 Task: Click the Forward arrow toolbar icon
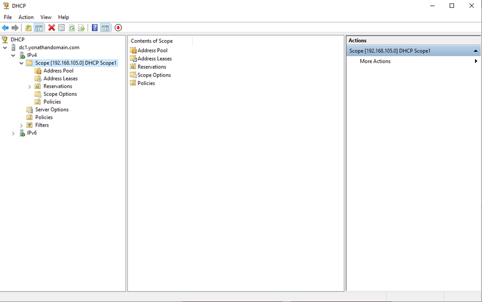(x=15, y=28)
